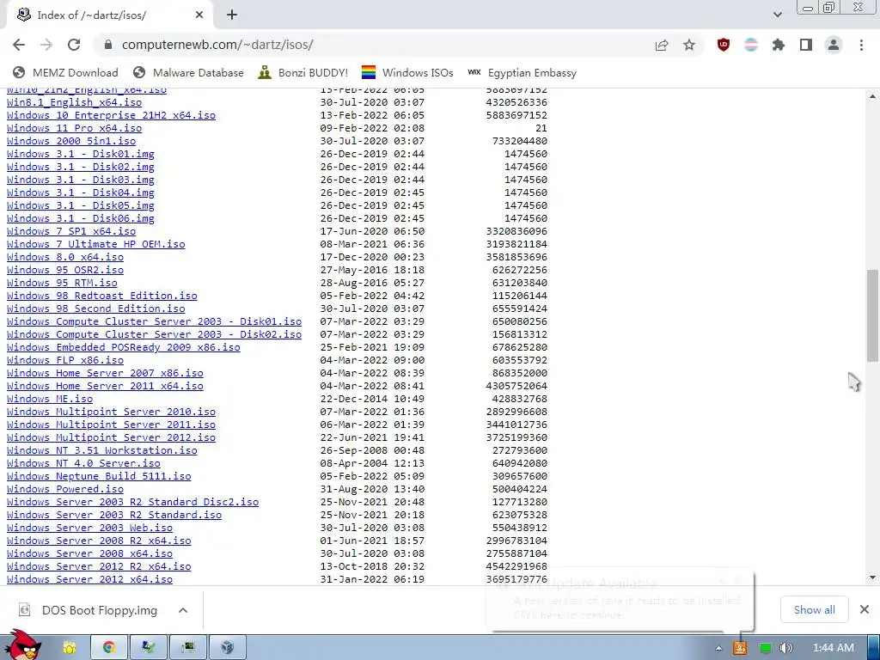The width and height of the screenshot is (880, 660).
Task: Click the address bar URL
Action: 217,45
